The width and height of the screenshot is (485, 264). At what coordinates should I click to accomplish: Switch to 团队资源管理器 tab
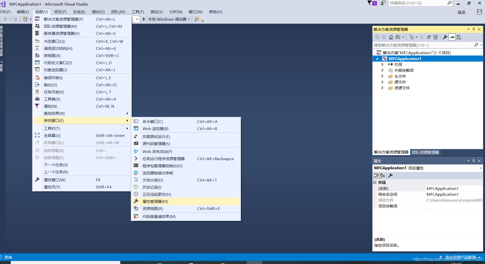(425, 152)
